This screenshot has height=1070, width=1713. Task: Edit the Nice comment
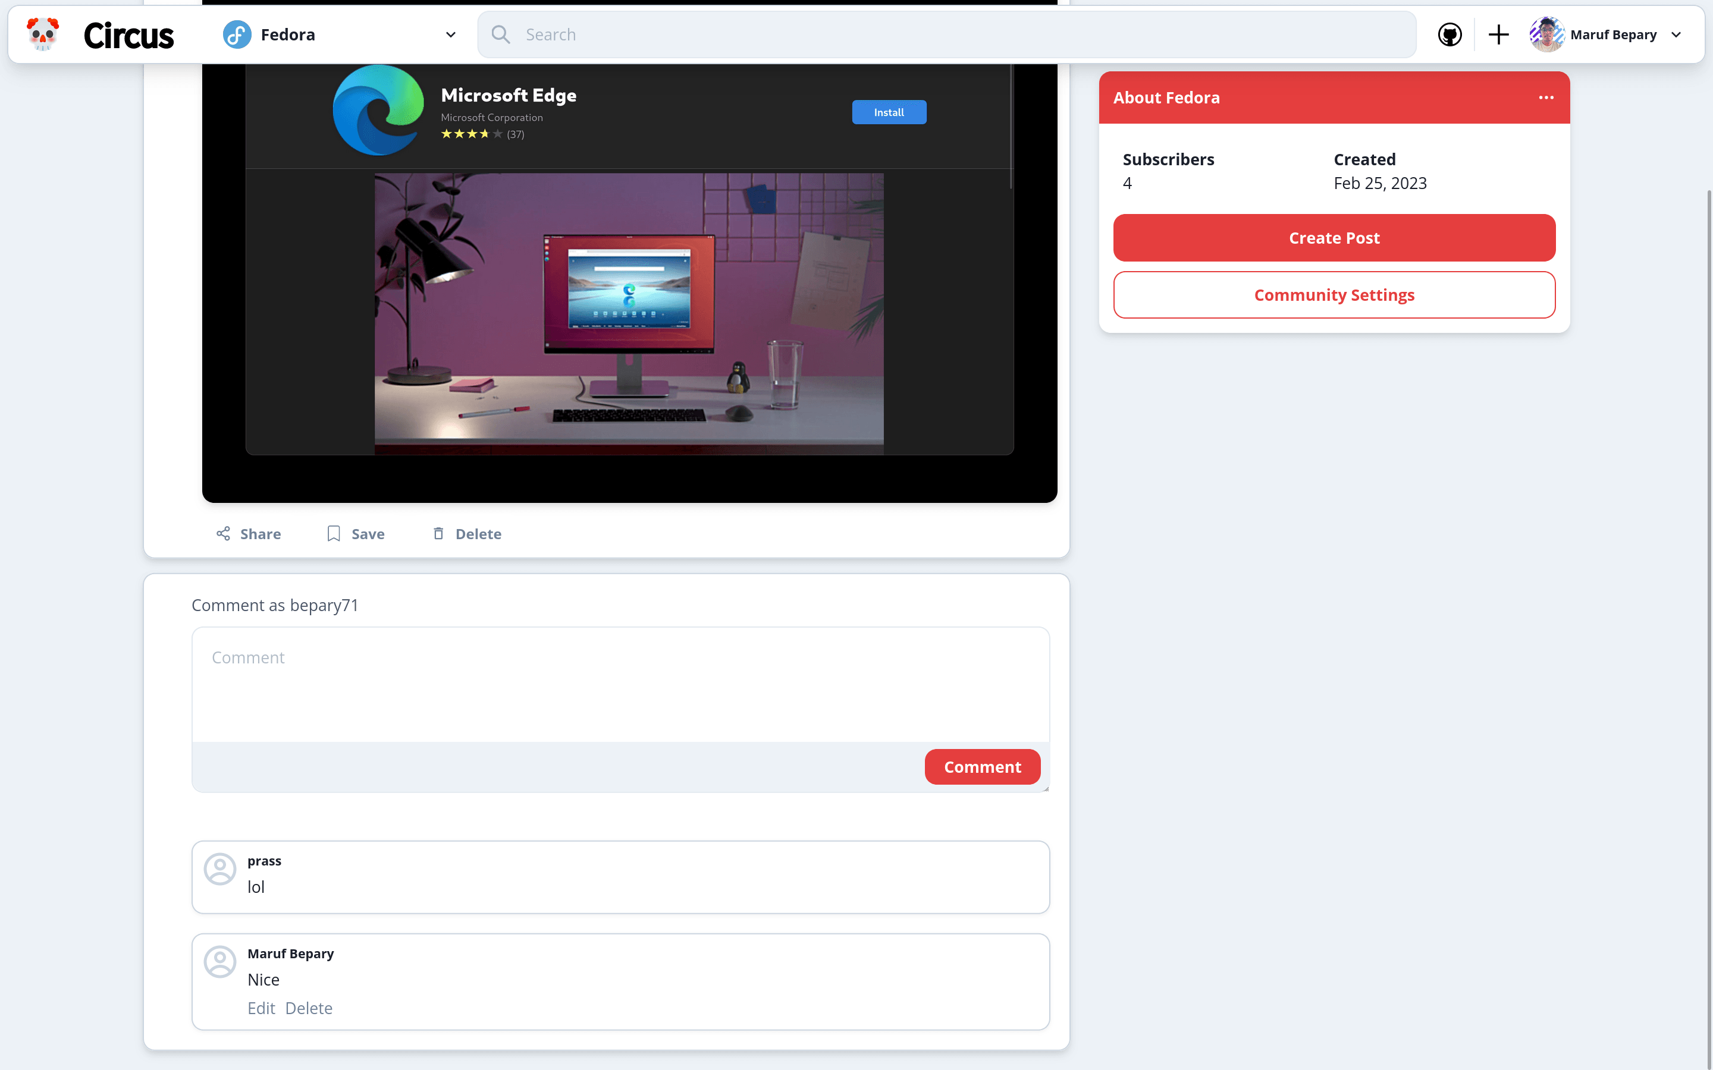261,1008
